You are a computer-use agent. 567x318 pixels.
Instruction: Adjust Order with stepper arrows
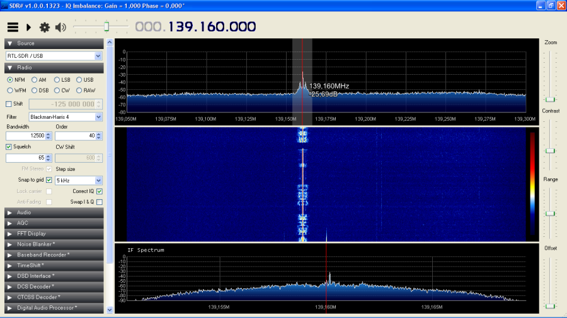[x=99, y=136]
